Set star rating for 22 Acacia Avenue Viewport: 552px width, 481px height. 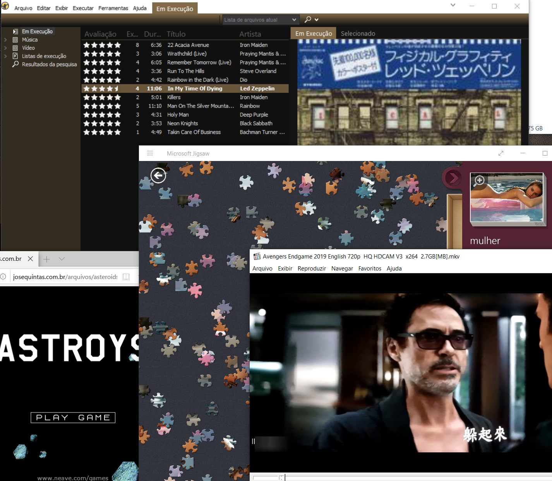102,45
